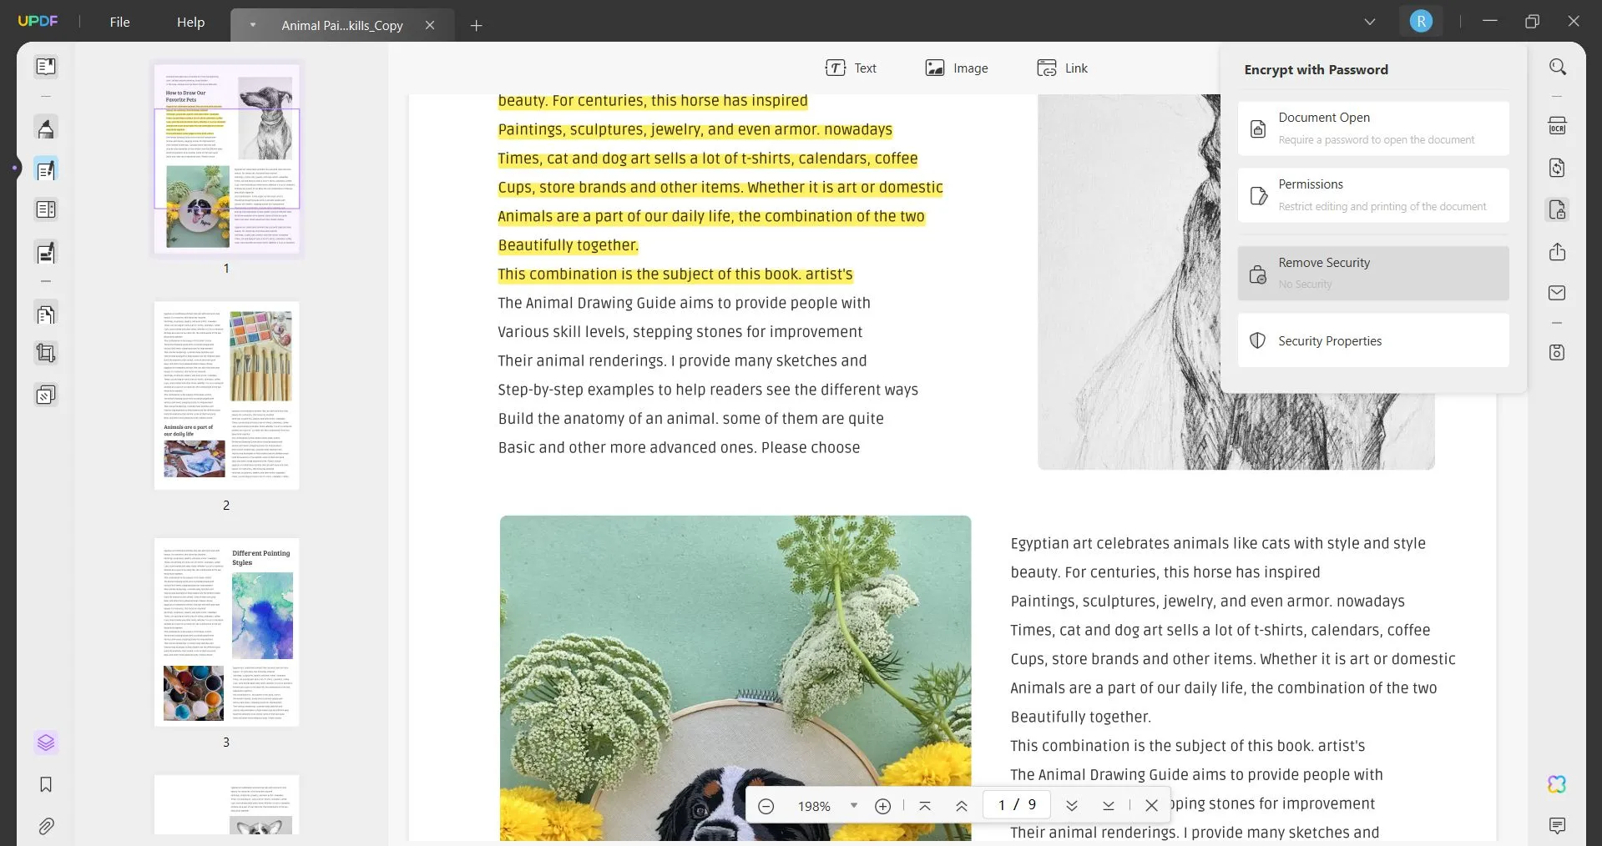Open the Share upload icon

(1558, 252)
